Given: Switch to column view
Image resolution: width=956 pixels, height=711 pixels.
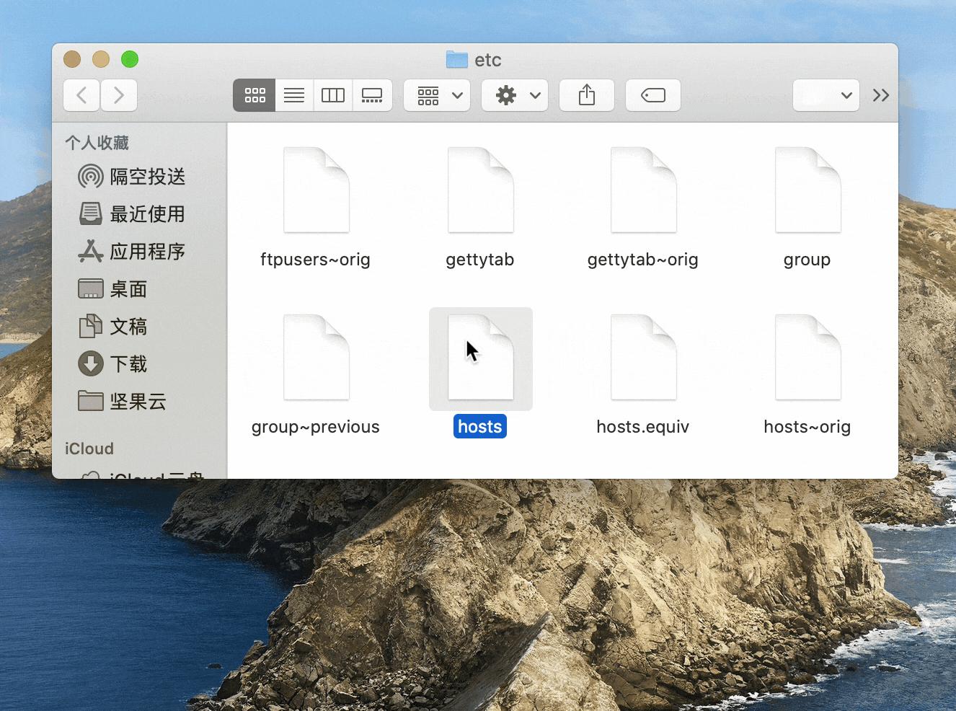Looking at the screenshot, I should 332,94.
